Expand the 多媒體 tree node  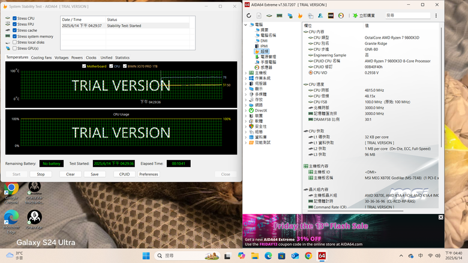click(x=245, y=95)
